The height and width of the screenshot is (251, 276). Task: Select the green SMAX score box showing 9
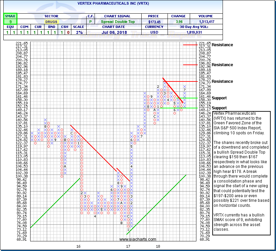point(10,22)
